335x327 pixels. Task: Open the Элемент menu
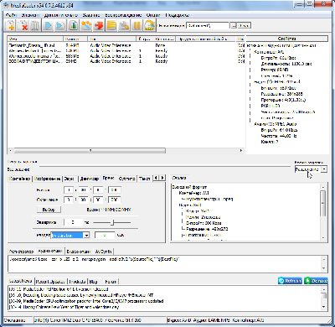(31, 15)
